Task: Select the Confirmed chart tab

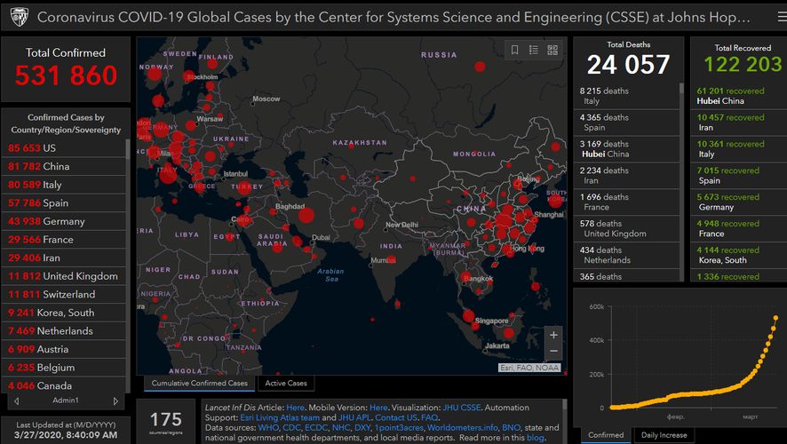Action: click(606, 435)
